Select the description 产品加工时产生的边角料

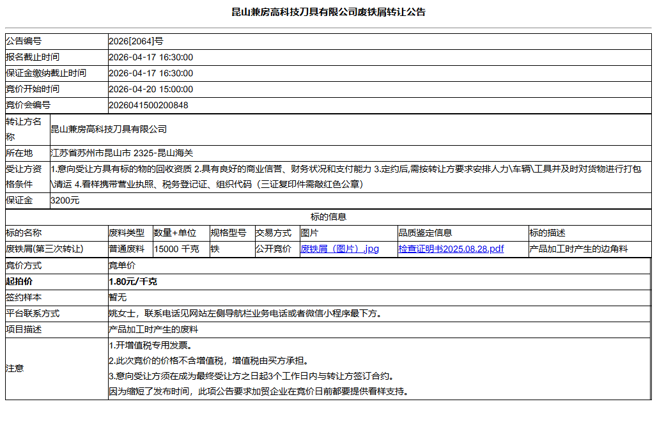pos(578,249)
